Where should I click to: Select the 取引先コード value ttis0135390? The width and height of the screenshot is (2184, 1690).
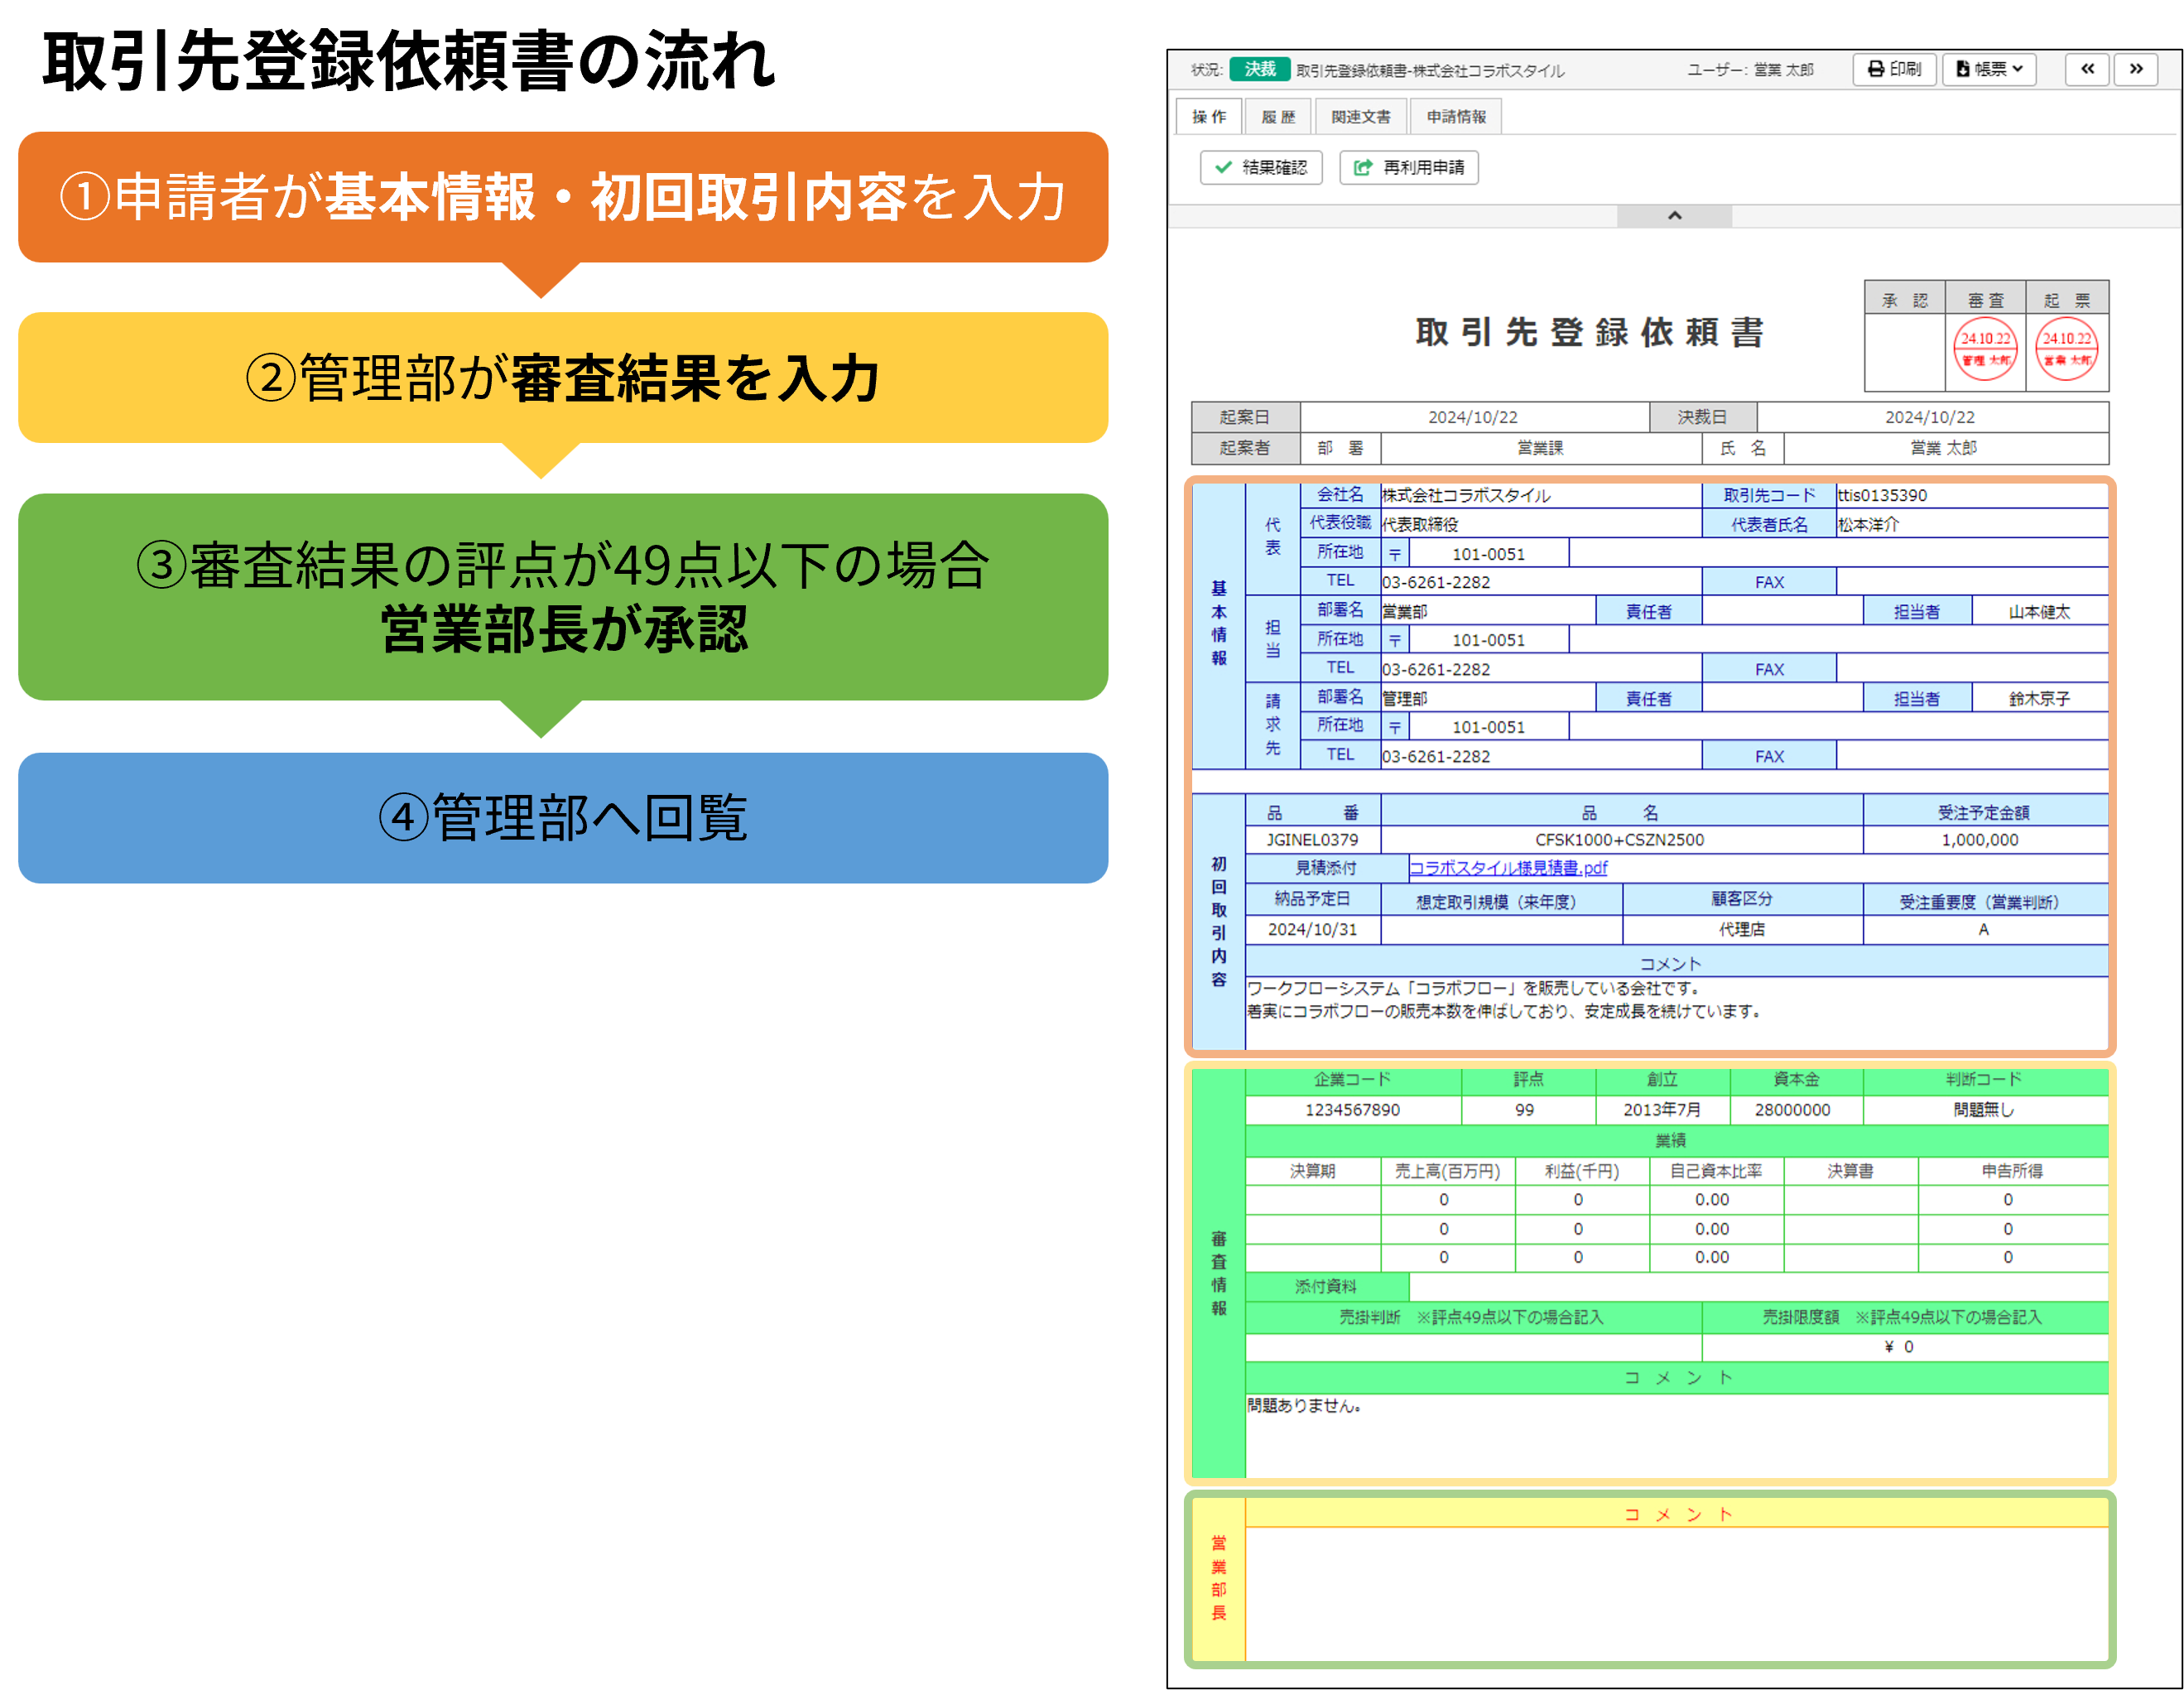(1882, 496)
